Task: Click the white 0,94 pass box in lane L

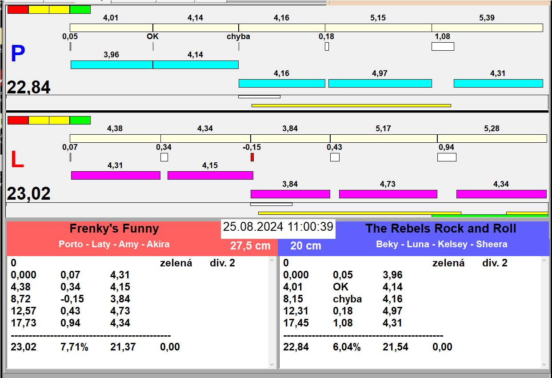Action: [447, 157]
